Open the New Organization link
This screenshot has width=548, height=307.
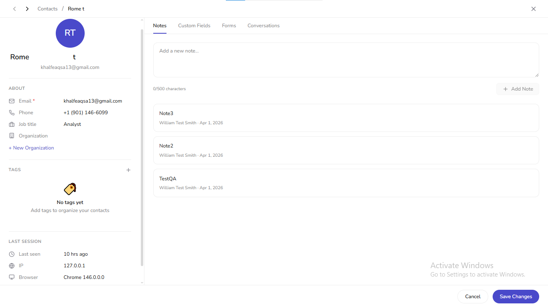click(x=31, y=147)
